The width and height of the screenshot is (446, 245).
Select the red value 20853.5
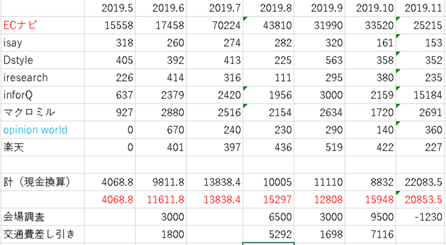421,200
